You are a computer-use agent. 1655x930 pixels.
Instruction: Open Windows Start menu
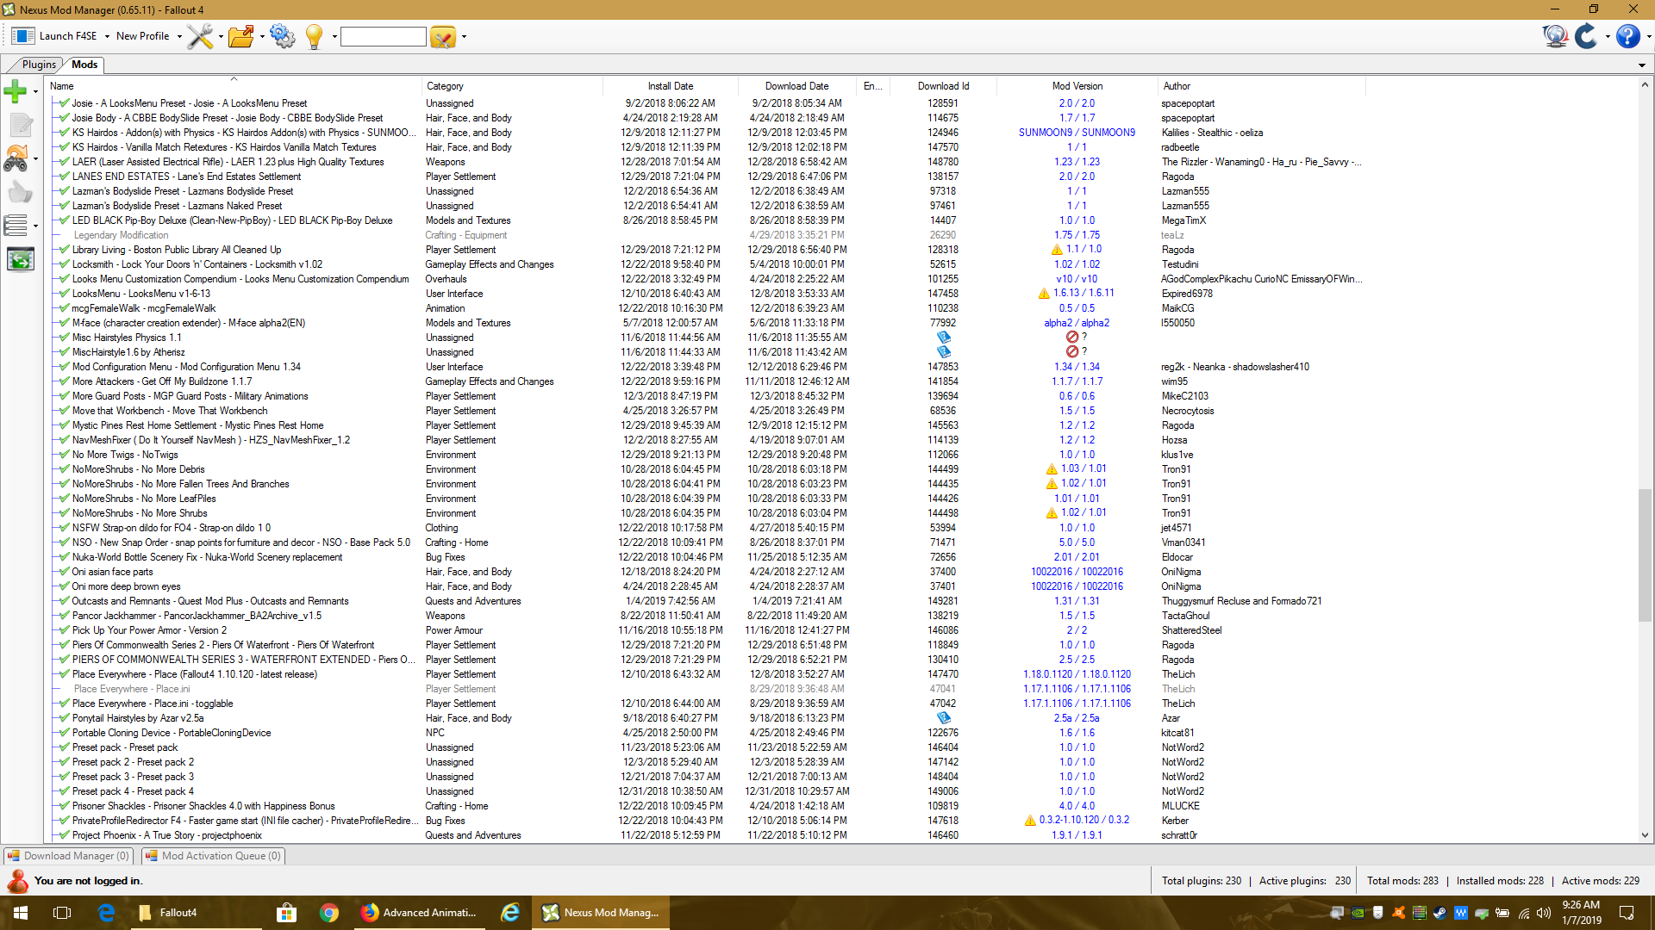tap(21, 913)
